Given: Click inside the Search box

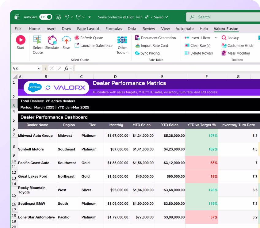Looking at the screenshot, I should pyautogui.click(x=223, y=17).
